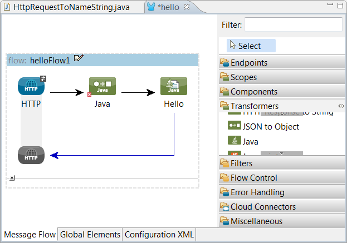Image resolution: width=347 pixels, height=243 pixels.
Task: Expand the Filters palette drawer
Action: click(282, 163)
